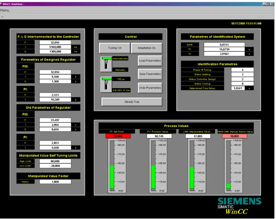This screenshot has width=276, height=219.
Task: Select the GAIN field 0,9741
Action: (224, 44)
